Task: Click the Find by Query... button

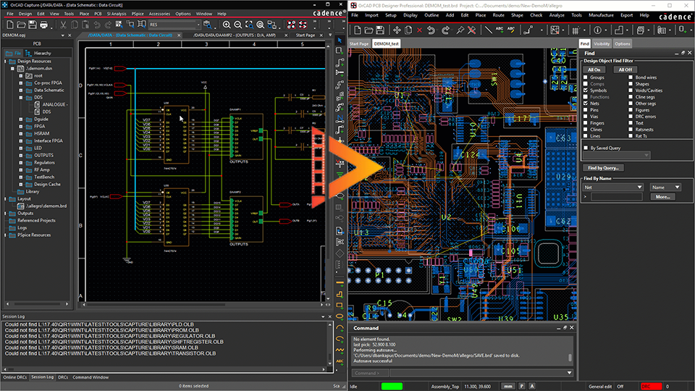Action: point(603,168)
